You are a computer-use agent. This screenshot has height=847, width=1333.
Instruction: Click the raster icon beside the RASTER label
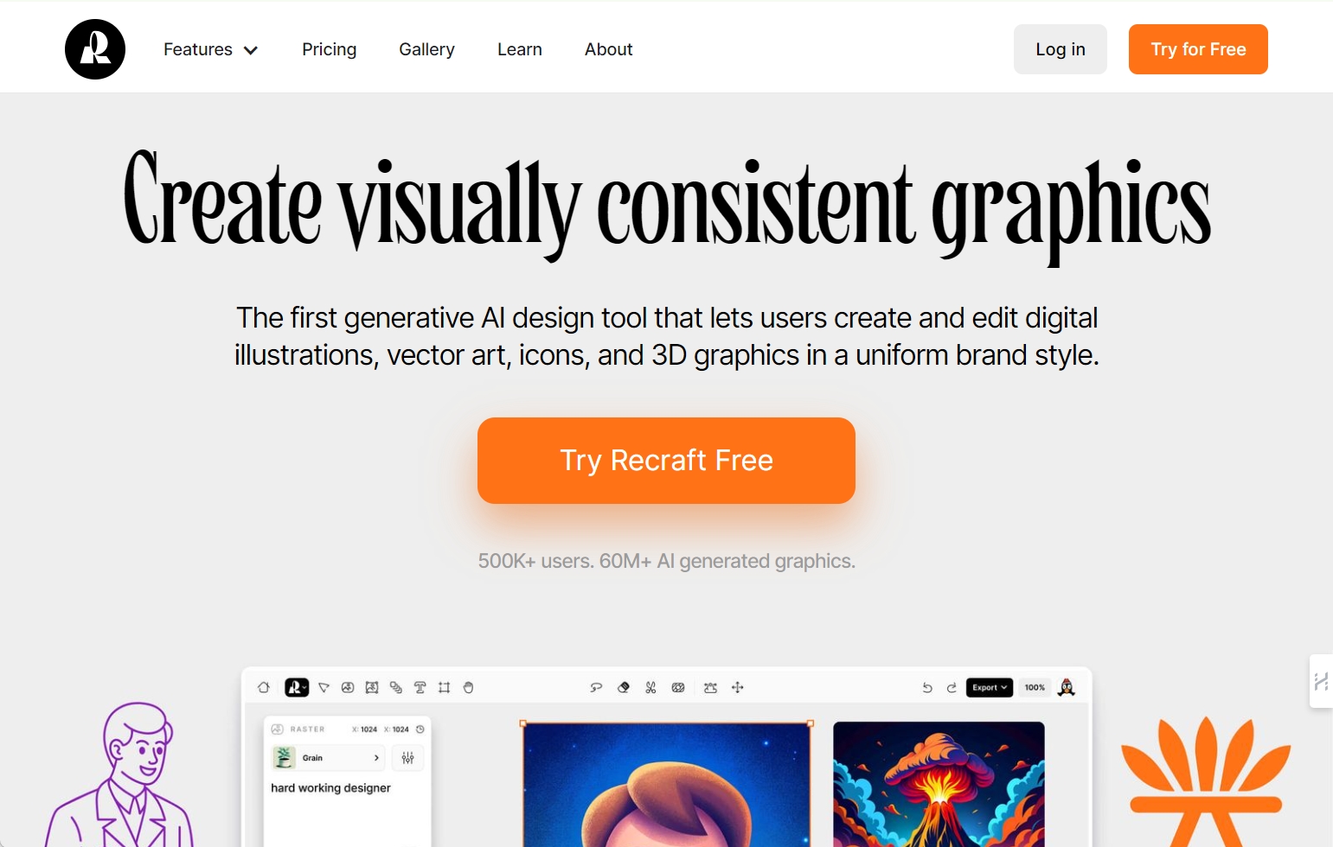click(278, 729)
